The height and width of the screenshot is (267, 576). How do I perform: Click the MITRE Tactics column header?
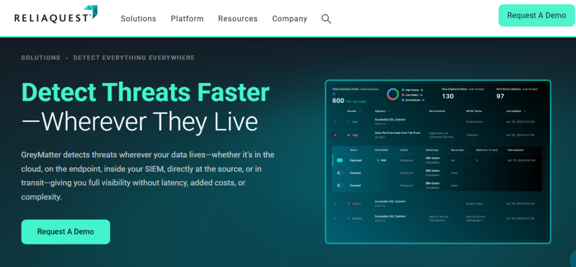click(x=474, y=111)
